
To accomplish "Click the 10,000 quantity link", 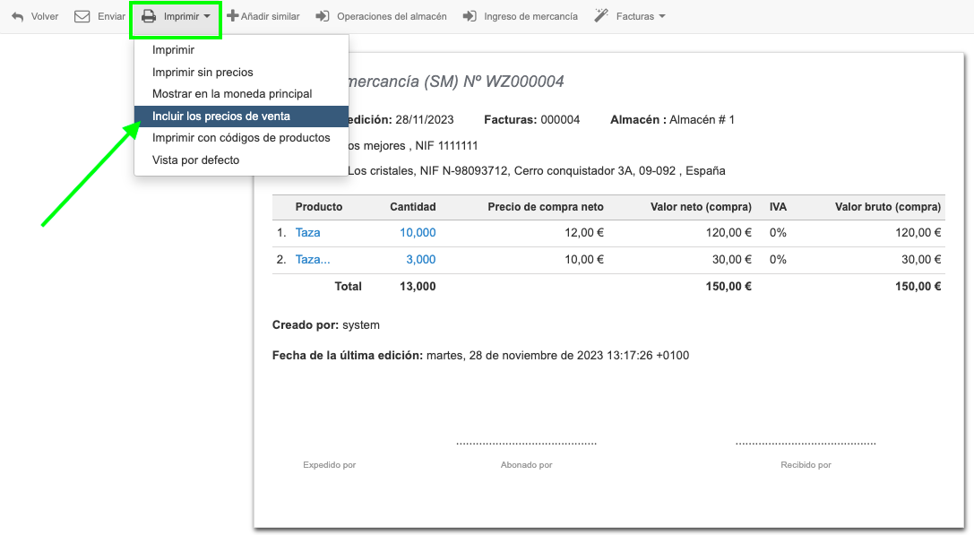I will (418, 233).
